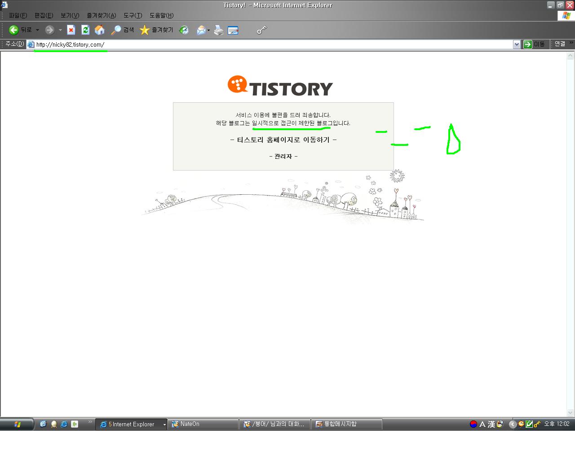Screen dimensions: 575x451
Task: Click the grey forward arrow button
Action: tap(49, 30)
